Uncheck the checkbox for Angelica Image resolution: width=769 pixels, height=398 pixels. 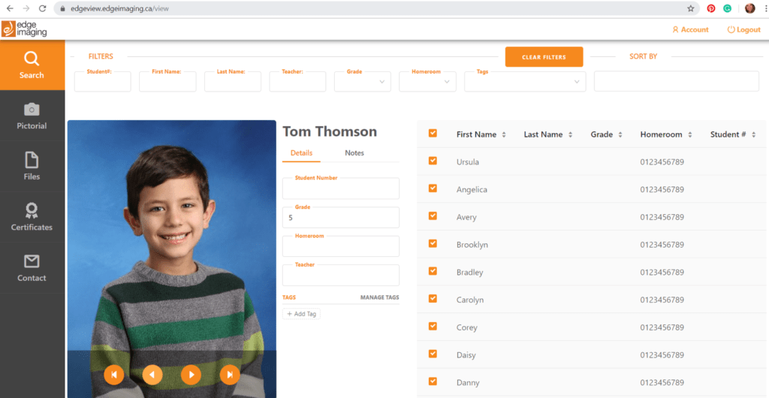433,188
